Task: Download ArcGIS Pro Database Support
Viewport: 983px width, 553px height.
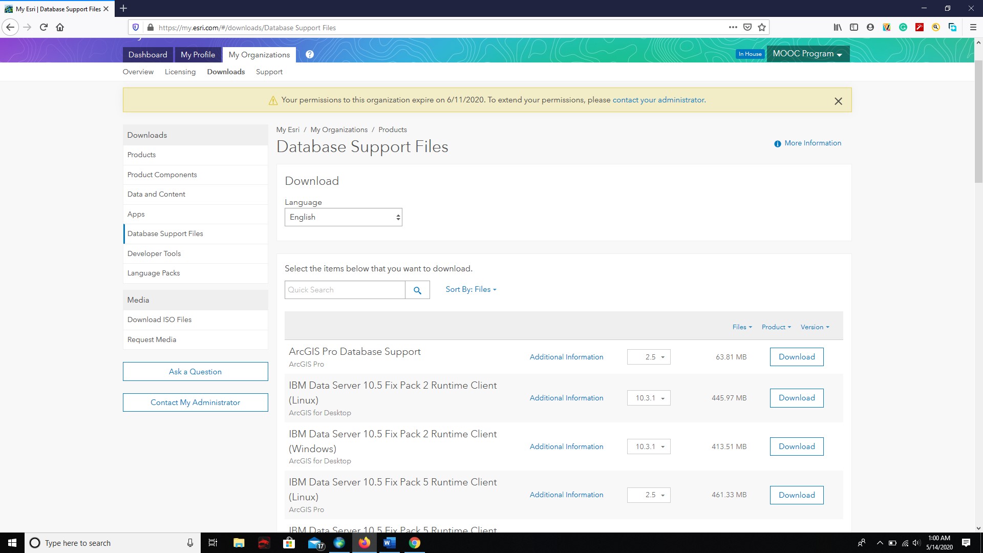Action: tap(797, 357)
